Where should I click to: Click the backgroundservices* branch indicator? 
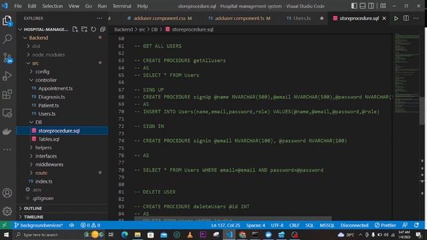coord(38,225)
